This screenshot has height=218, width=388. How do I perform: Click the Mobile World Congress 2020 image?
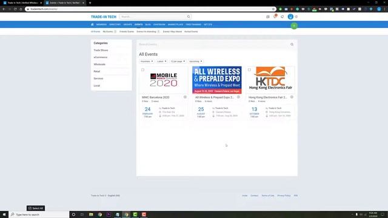164,80
